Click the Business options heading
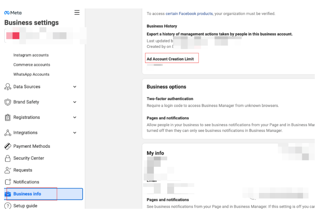Image resolution: width=328 pixels, height=215 pixels. tap(166, 87)
